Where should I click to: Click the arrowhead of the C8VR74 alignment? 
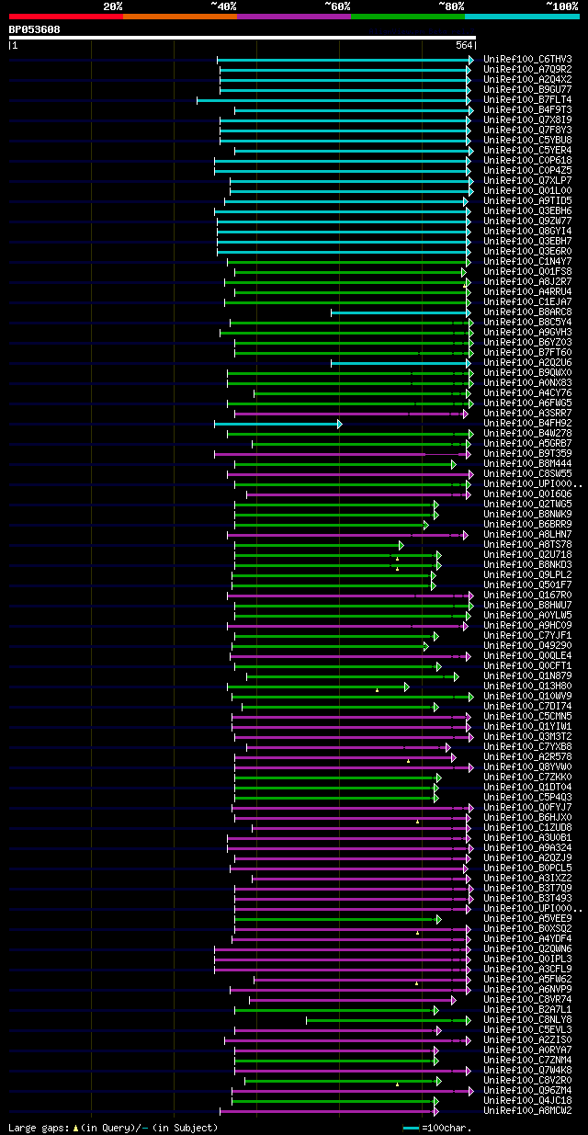(x=454, y=1000)
